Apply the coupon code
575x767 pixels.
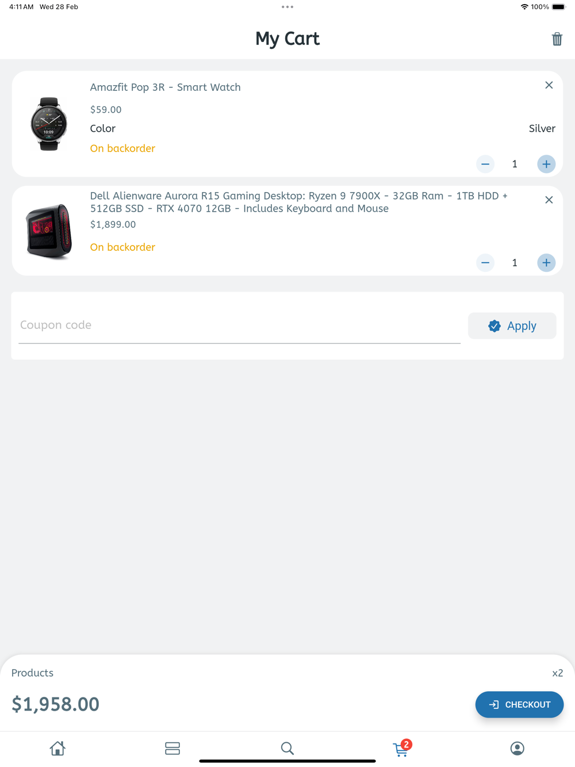click(512, 326)
